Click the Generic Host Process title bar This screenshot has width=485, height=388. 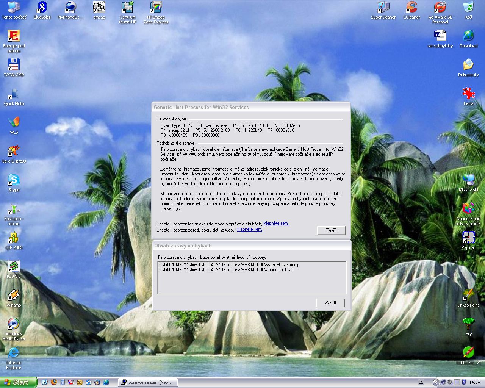pyautogui.click(x=251, y=107)
